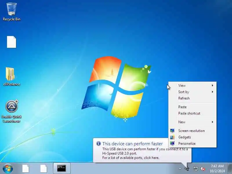
Task: Choose Paste from the context menu
Action: pos(192,107)
